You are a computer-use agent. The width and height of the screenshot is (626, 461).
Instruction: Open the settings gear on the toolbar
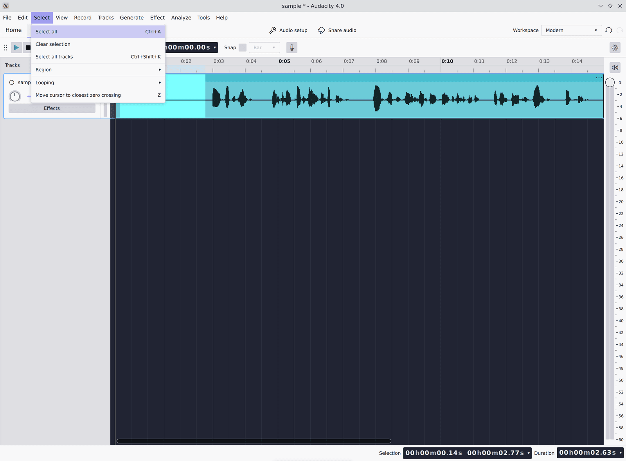[x=615, y=48]
